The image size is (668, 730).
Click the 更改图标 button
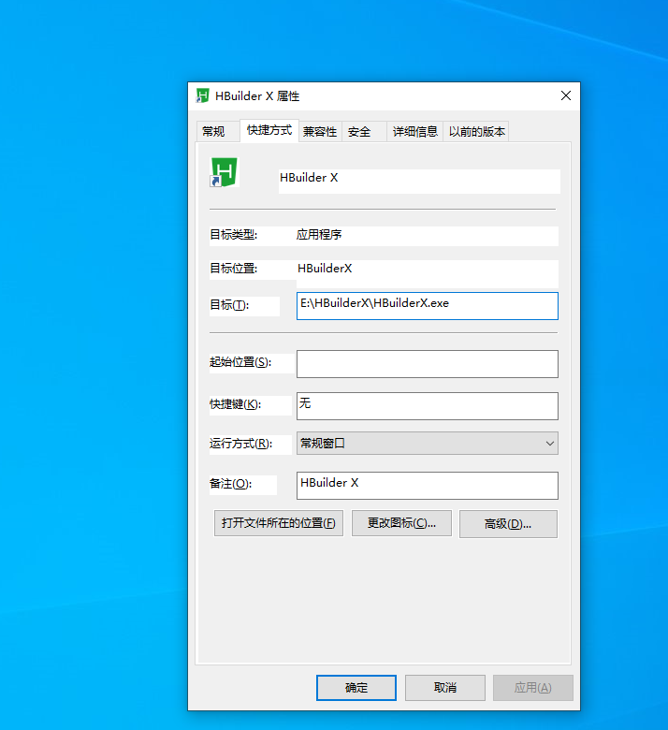coord(401,523)
